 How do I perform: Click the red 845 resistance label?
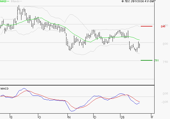click(x=163, y=27)
